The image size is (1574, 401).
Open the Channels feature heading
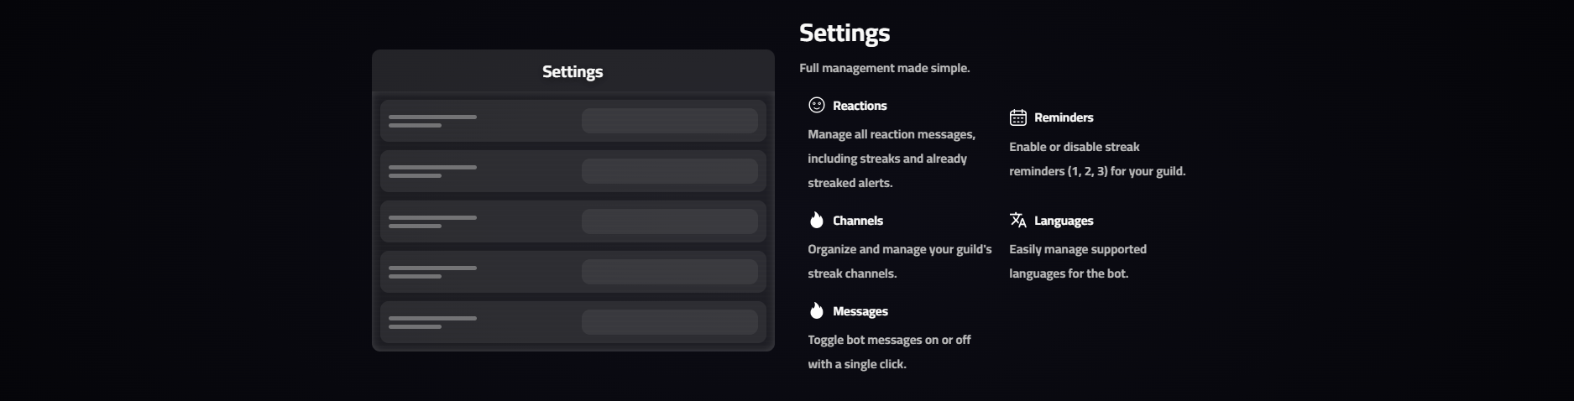[857, 221]
